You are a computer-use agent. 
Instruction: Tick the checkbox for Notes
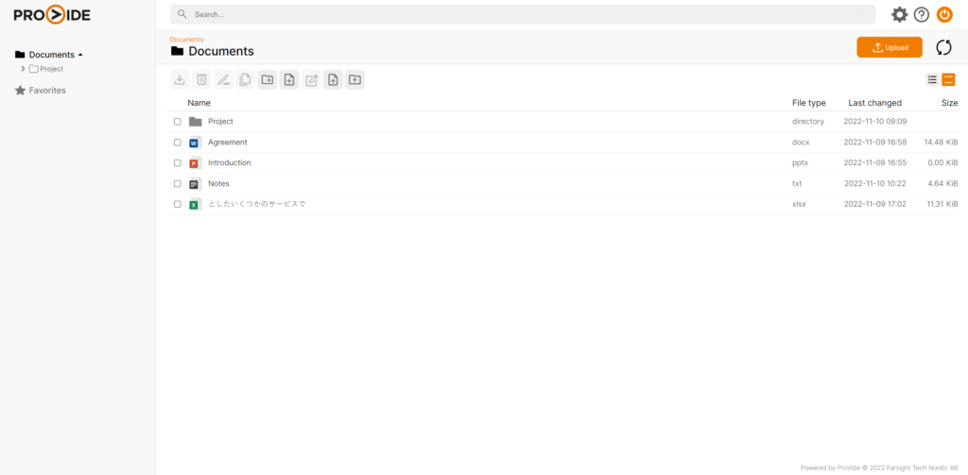click(x=177, y=184)
